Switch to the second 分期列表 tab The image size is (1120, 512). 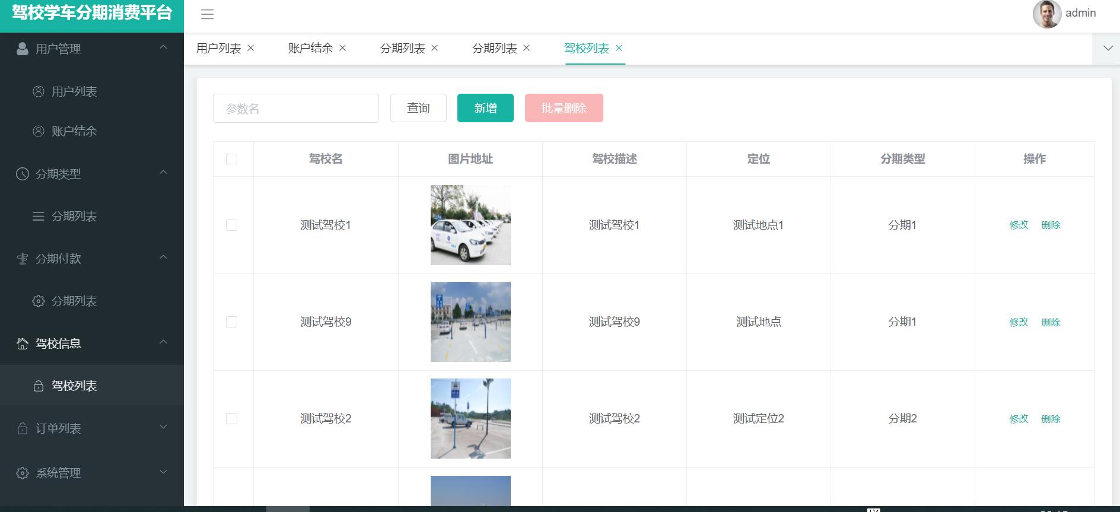coord(494,49)
